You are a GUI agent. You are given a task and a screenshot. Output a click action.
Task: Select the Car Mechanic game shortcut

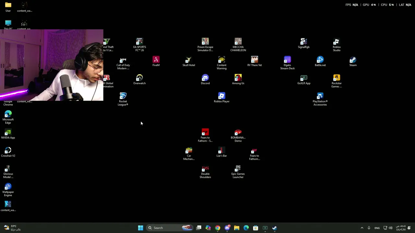click(189, 153)
